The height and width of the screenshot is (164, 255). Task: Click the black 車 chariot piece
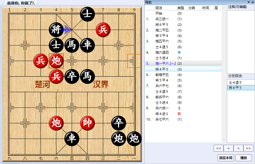87,45
